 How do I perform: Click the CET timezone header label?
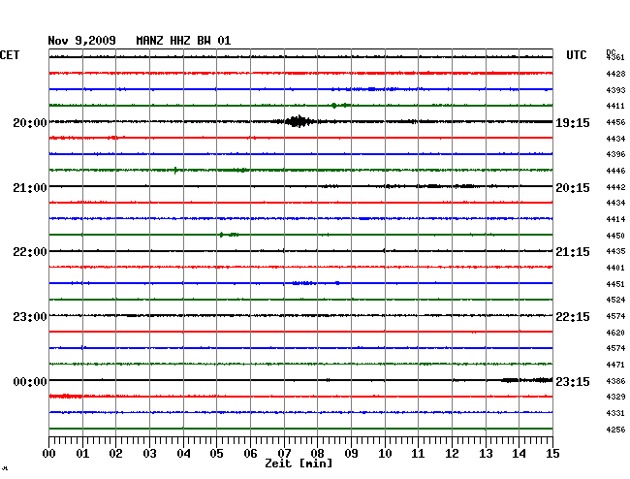pos(10,56)
